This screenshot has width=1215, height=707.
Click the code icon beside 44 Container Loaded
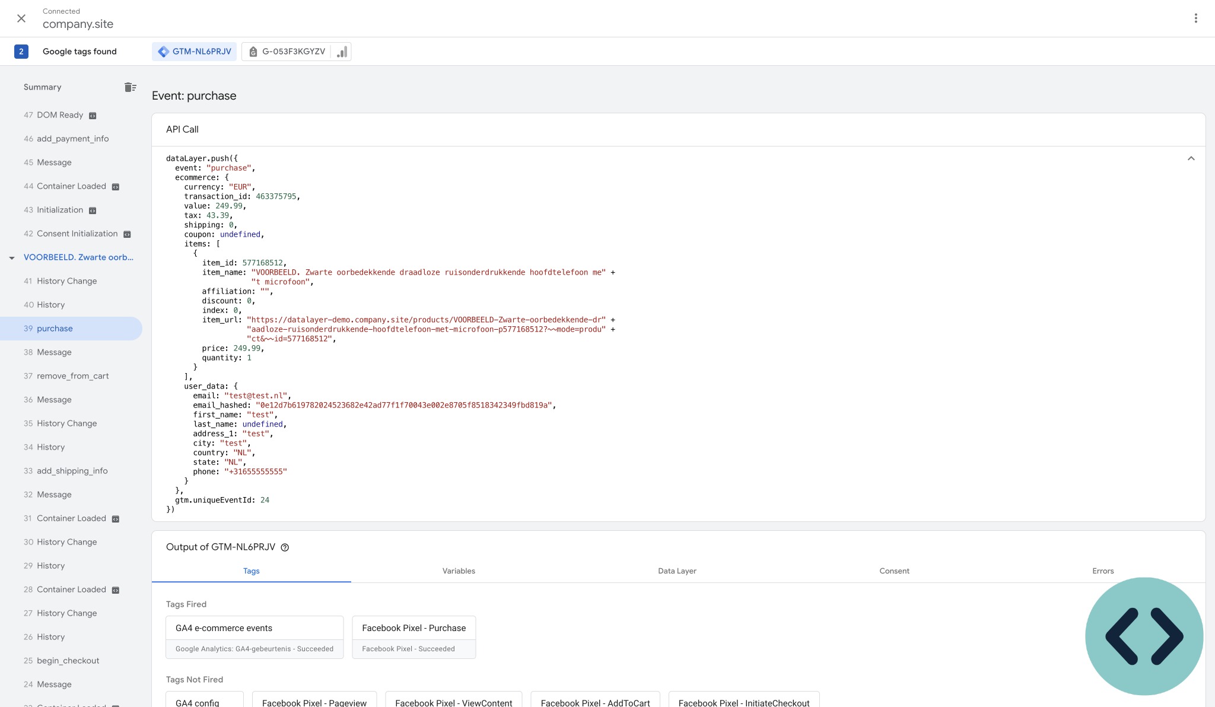pos(116,187)
